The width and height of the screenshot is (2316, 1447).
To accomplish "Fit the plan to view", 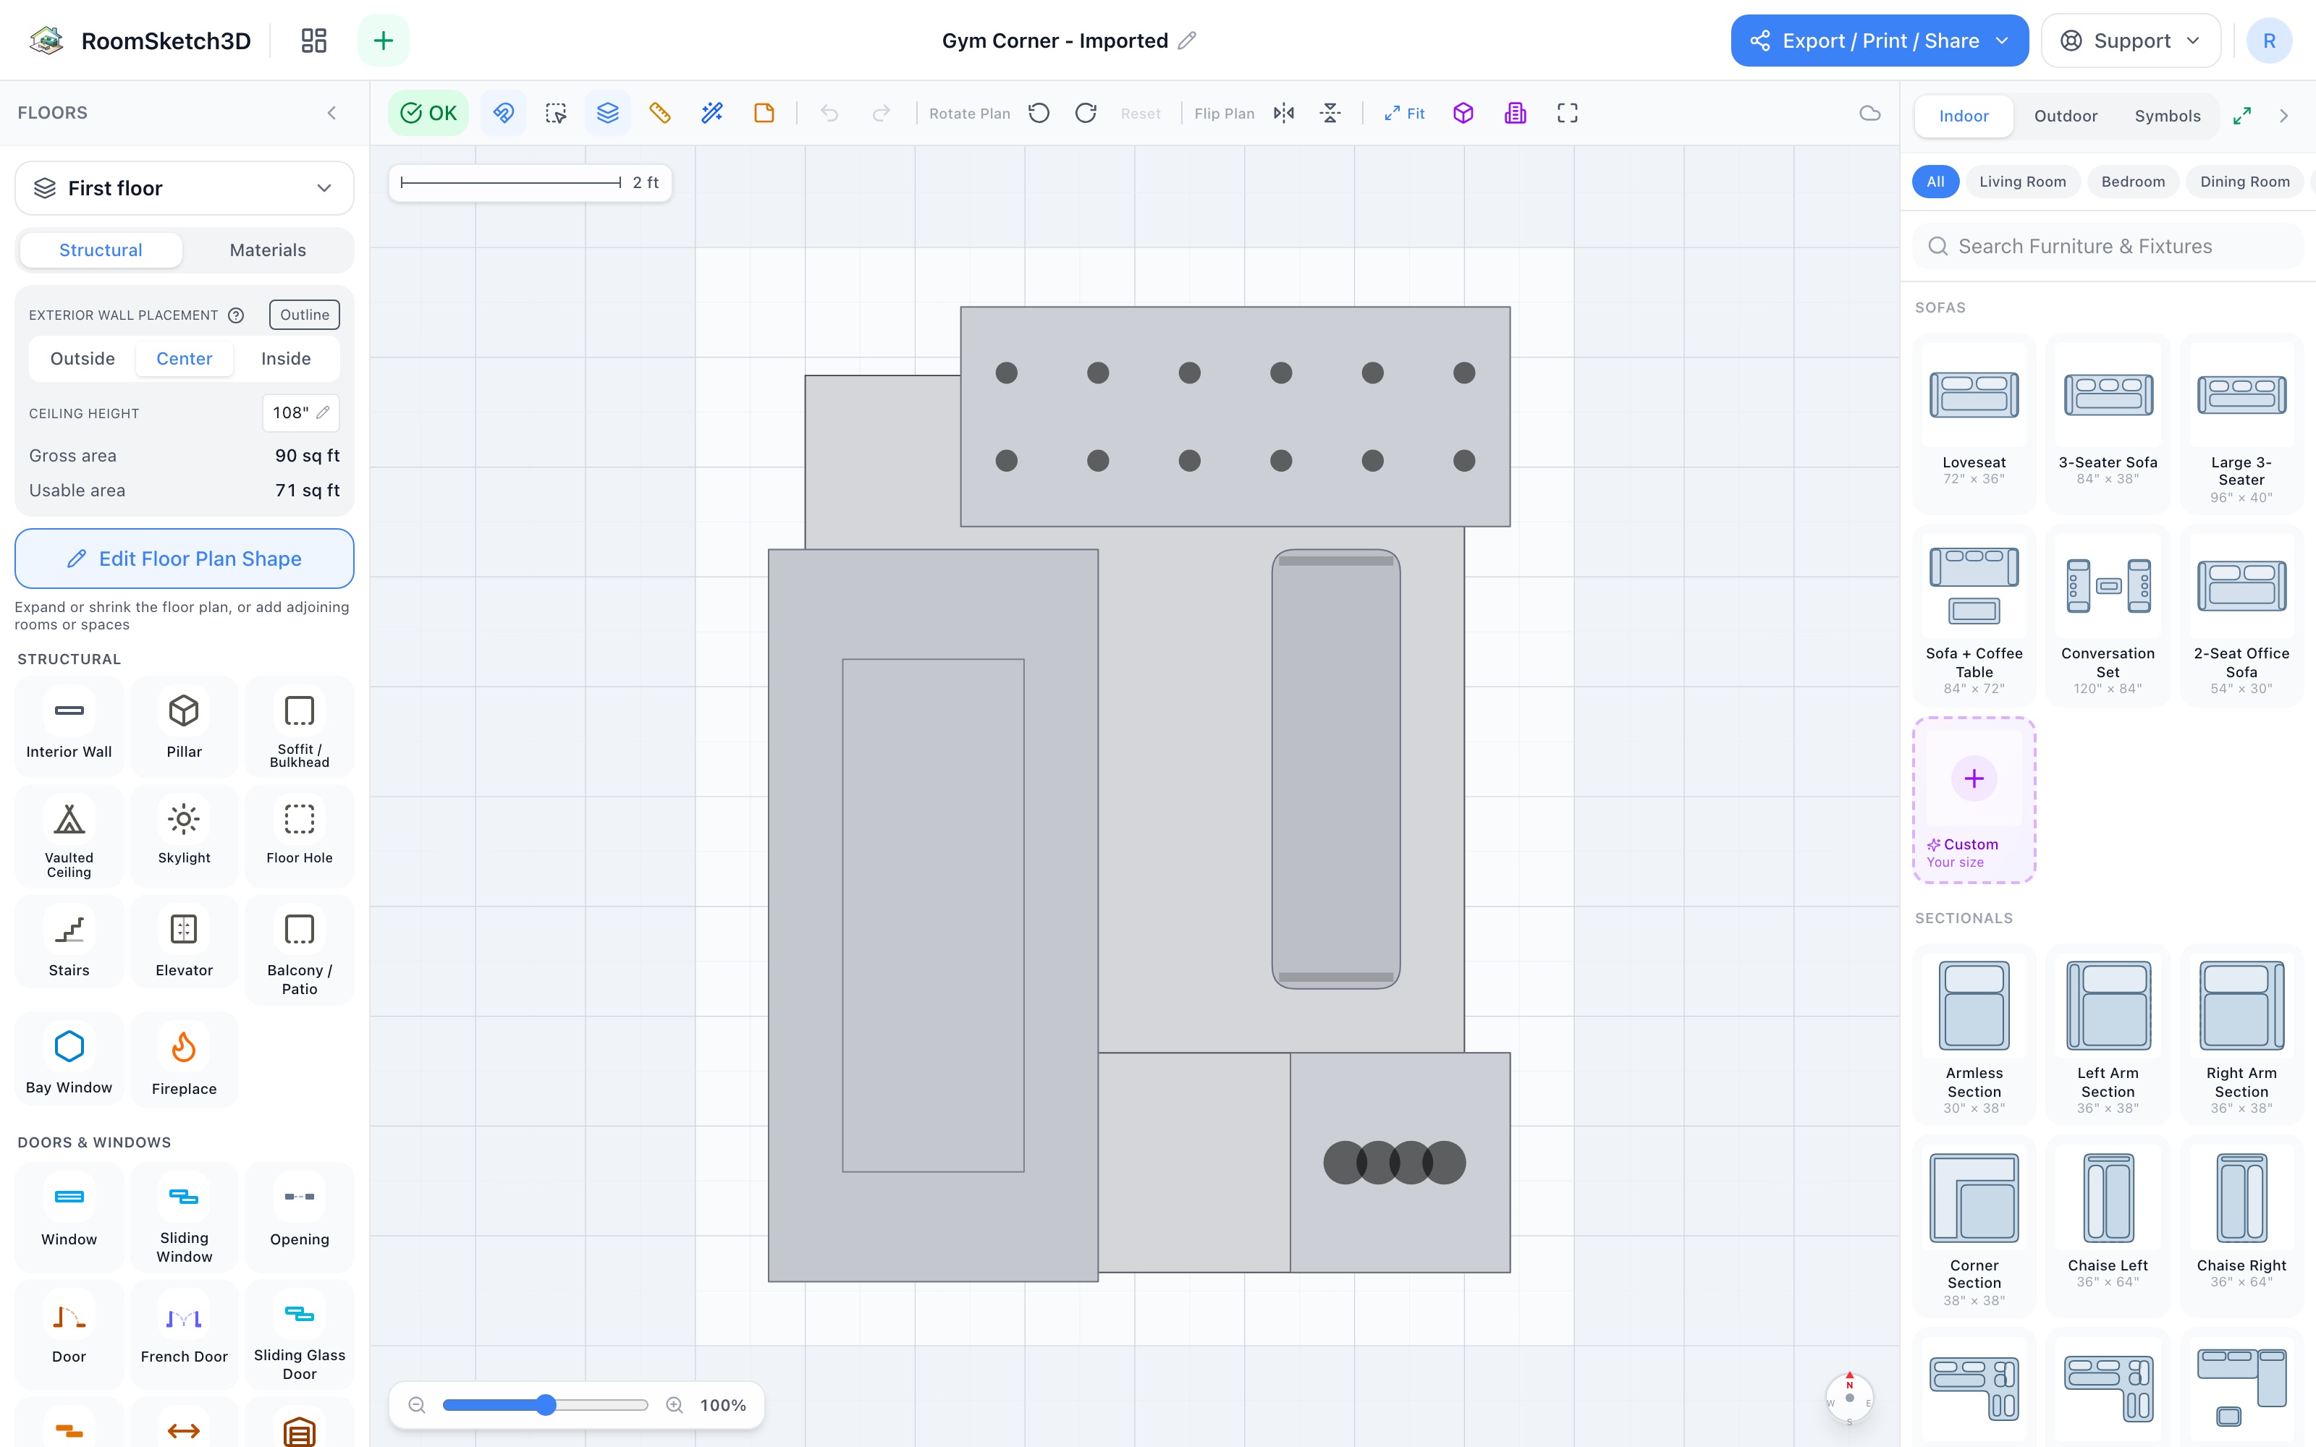I will pos(1404,113).
